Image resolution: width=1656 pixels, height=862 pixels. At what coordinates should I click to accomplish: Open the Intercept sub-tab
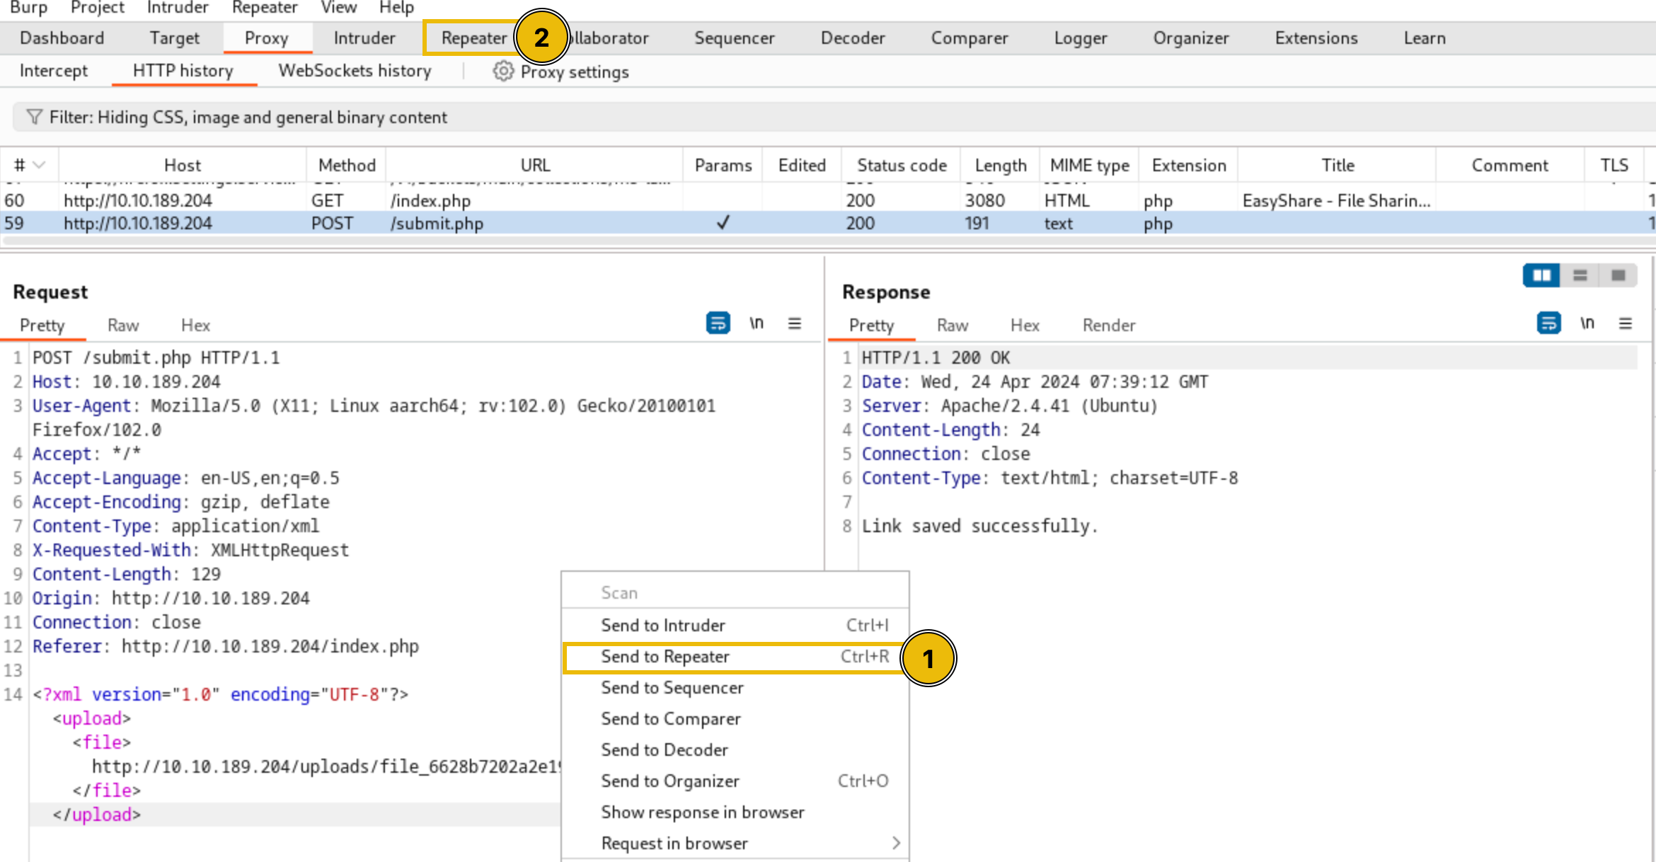(54, 71)
